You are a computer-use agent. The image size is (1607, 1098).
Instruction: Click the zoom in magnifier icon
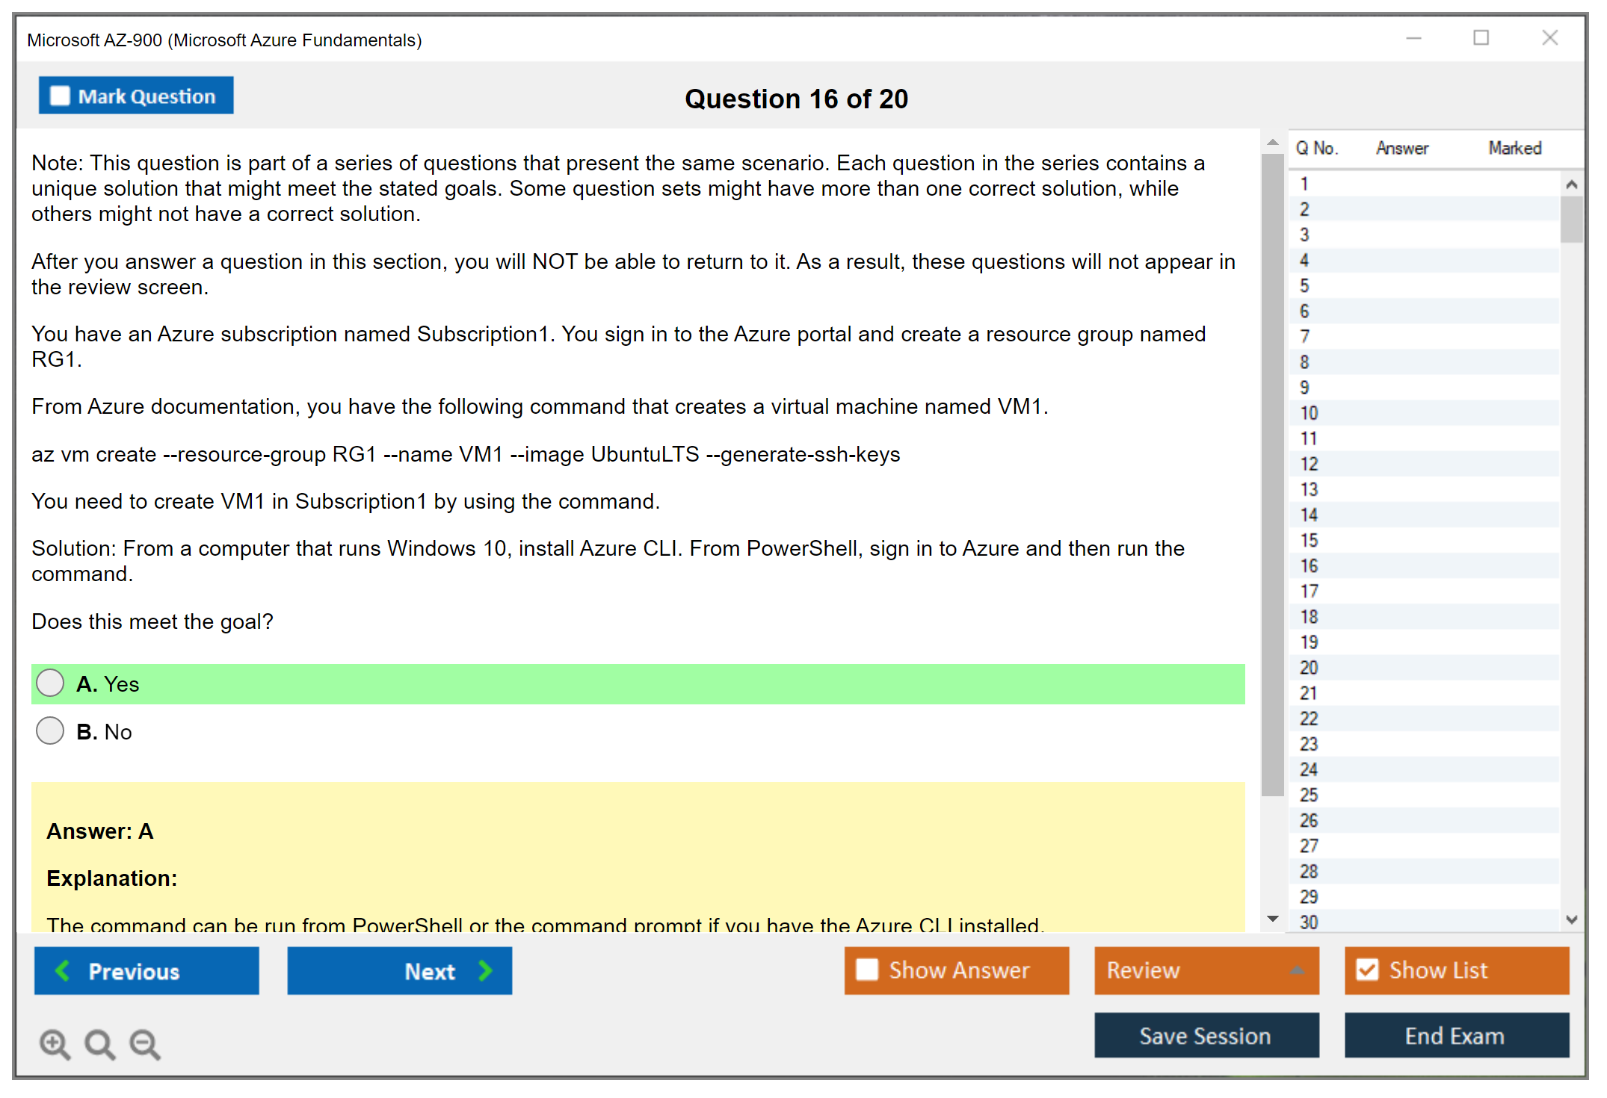(x=55, y=1044)
